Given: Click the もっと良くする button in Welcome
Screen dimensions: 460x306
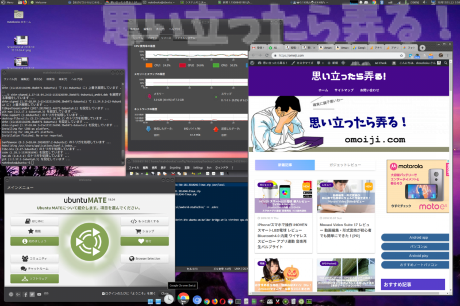Looking at the screenshot, I should (145, 221).
